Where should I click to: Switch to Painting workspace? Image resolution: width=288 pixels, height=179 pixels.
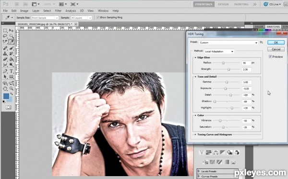click(241, 4)
